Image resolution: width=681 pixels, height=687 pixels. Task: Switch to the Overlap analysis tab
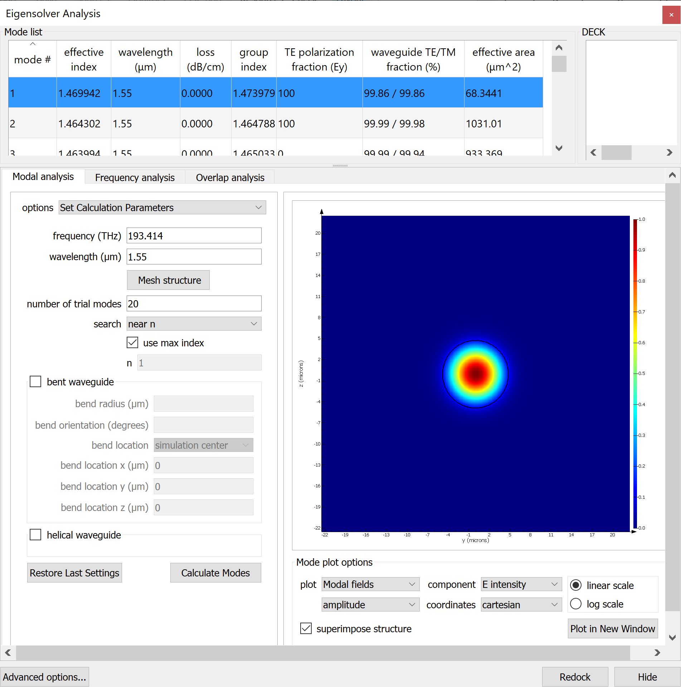230,177
